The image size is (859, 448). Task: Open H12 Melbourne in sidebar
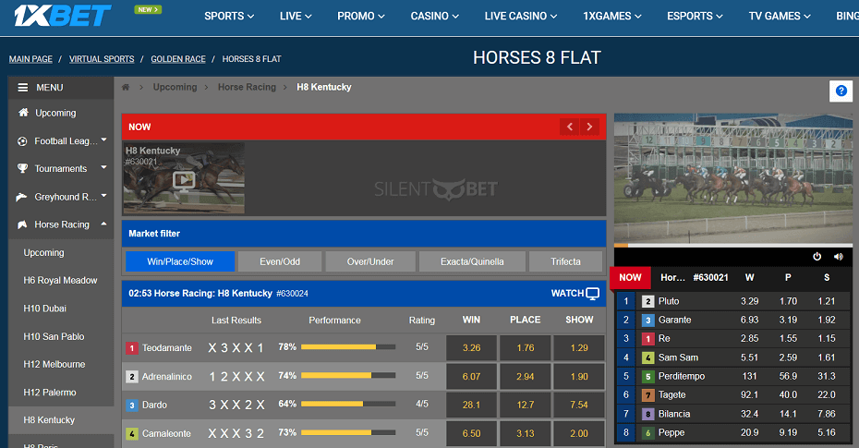54,364
